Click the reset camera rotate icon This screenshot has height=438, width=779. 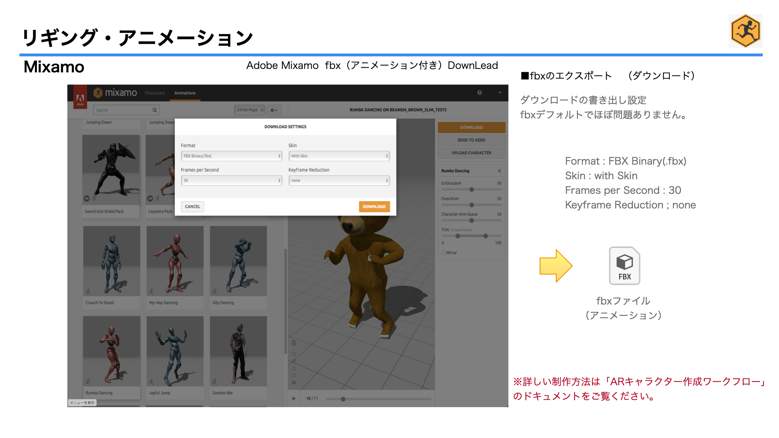(294, 354)
